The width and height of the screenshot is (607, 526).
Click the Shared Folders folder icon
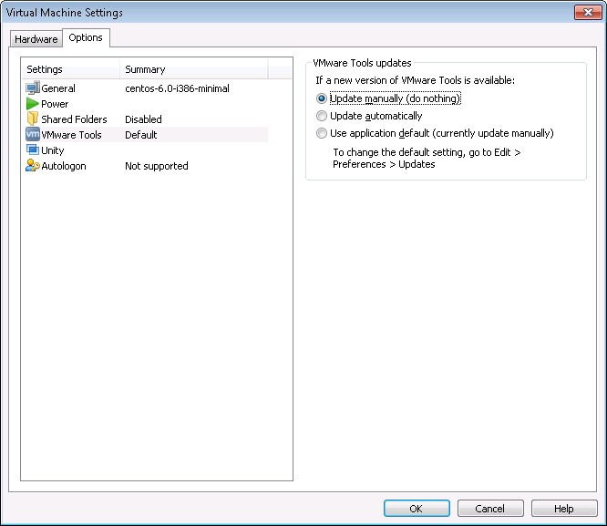[33, 119]
